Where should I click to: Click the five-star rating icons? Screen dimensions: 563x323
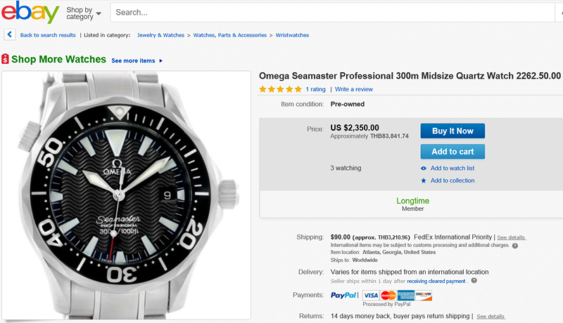pyautogui.click(x=280, y=89)
